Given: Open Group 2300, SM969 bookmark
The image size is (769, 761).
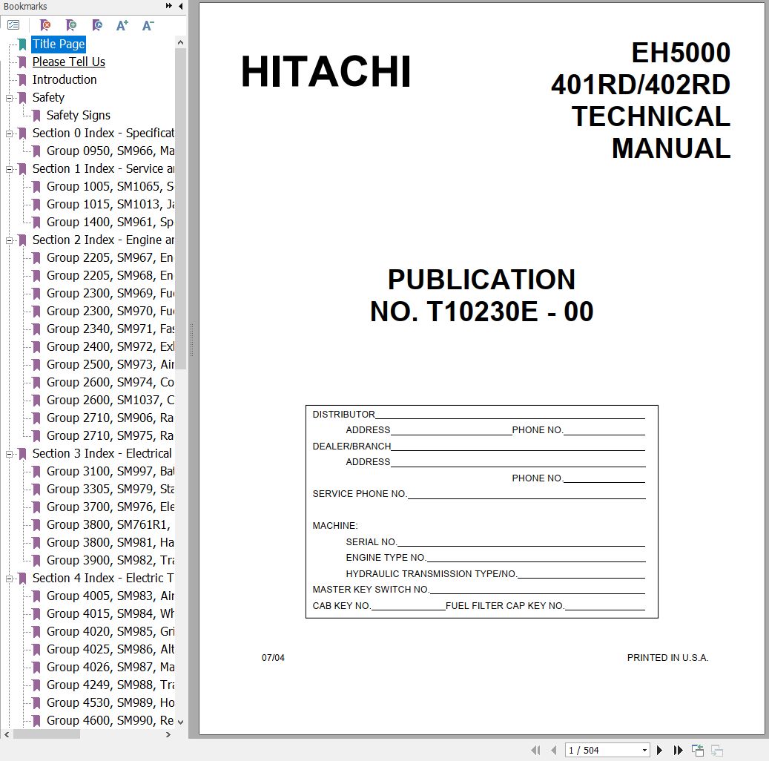Looking at the screenshot, I should coord(110,294).
